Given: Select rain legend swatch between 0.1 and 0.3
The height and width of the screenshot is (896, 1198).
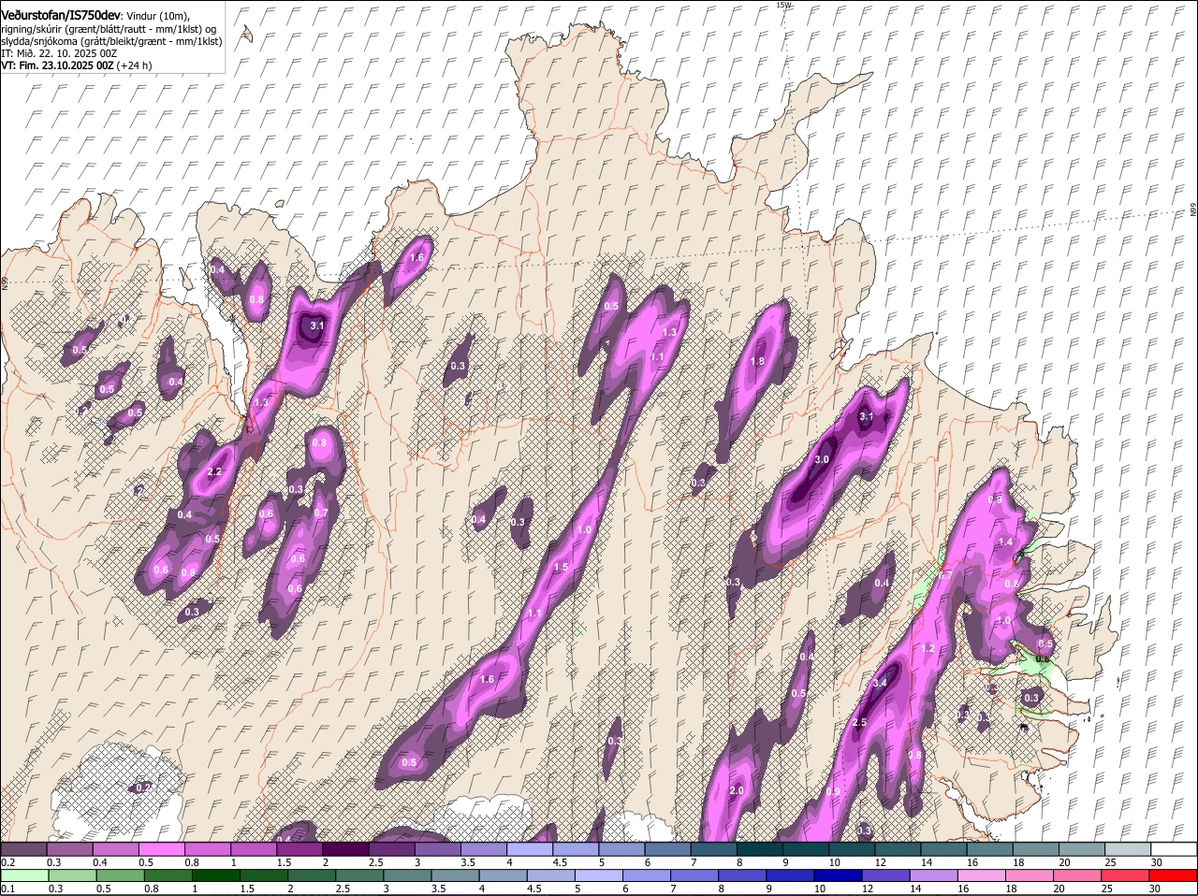Looking at the screenshot, I should (25, 875).
